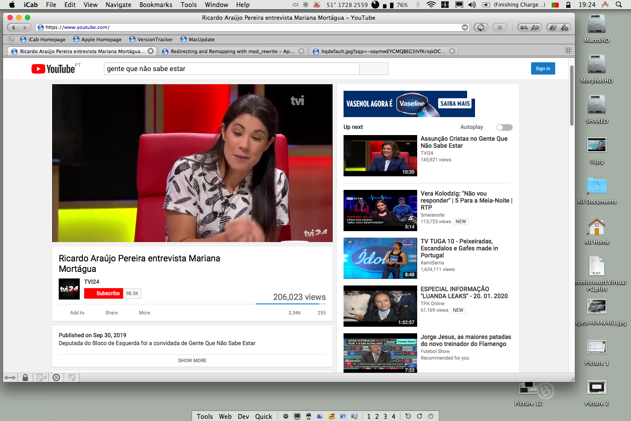This screenshot has width=631, height=421.
Task: Stop loading with the X toolbar button
Action: 500,27
